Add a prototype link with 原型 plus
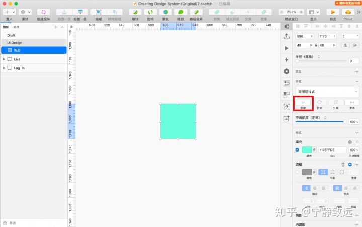The height and width of the screenshot is (227, 362). [357, 72]
